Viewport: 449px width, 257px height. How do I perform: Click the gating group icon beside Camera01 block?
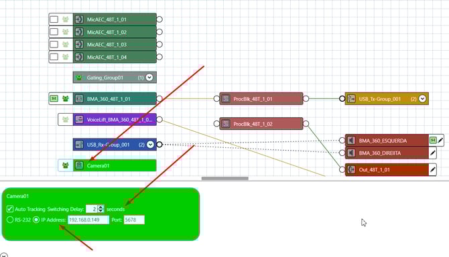(65, 165)
